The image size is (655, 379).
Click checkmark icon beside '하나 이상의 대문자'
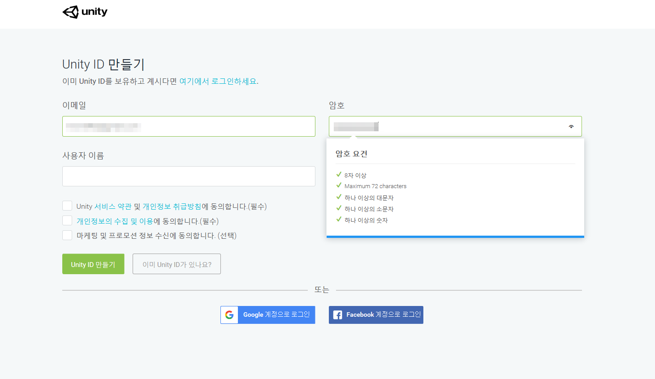pos(339,197)
